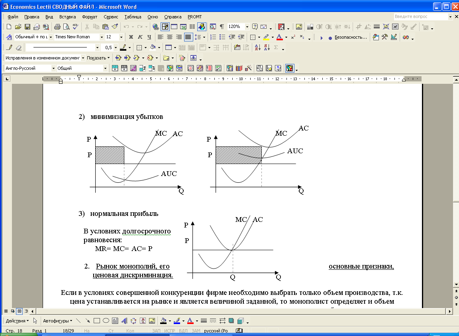Image resolution: width=459 pixels, height=336 pixels.
Task: Open the Действия drawing menu
Action: click(x=17, y=321)
